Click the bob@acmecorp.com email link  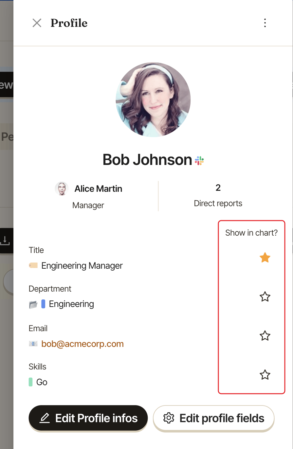tap(82, 344)
